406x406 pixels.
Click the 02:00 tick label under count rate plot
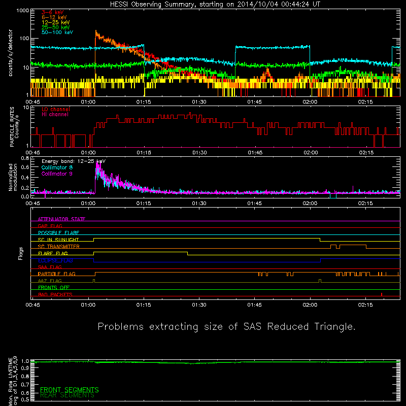pyautogui.click(x=310, y=102)
